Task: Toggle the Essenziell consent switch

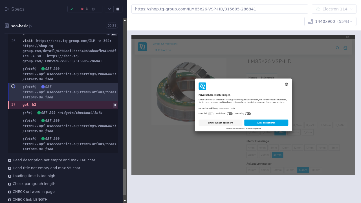Action: [211, 114]
